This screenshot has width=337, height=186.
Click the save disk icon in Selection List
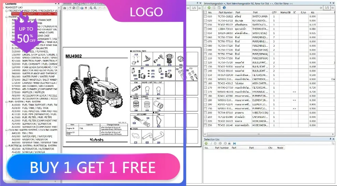tap(234, 143)
